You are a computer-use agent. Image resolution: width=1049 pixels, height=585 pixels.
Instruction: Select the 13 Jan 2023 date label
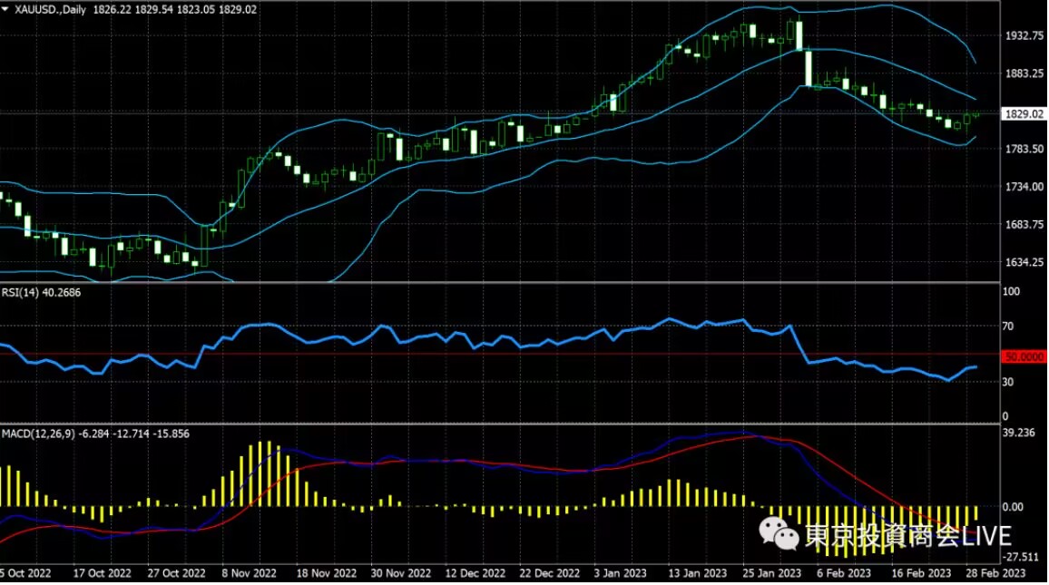(x=696, y=573)
